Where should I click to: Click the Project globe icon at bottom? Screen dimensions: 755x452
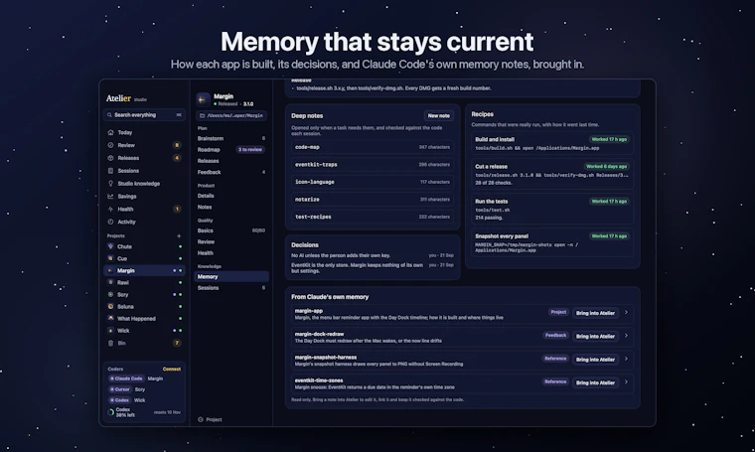click(x=201, y=419)
